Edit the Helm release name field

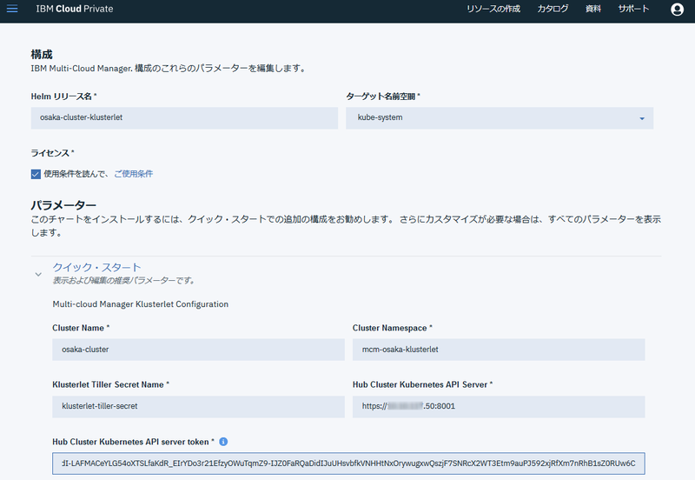184,118
